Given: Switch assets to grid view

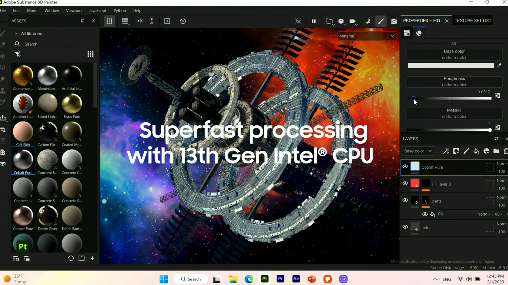Looking at the screenshot, I should [91, 54].
